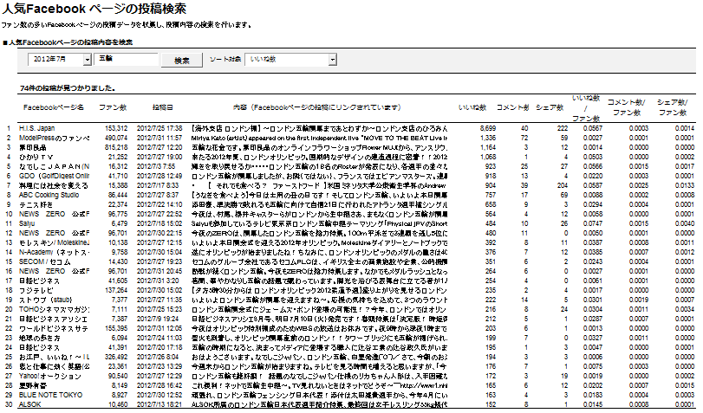Image resolution: width=703 pixels, height=413 pixels.
Task: Open the H.I.S. Japan page link
Action: click(x=36, y=128)
